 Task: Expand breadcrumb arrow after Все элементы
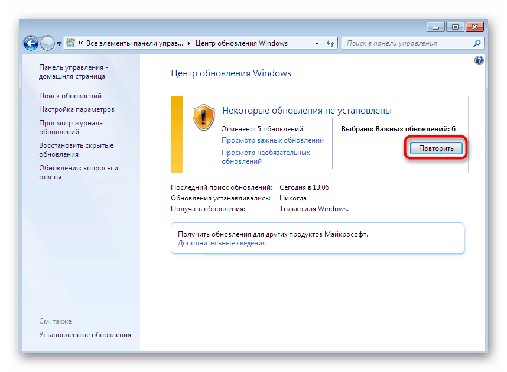[x=189, y=43]
